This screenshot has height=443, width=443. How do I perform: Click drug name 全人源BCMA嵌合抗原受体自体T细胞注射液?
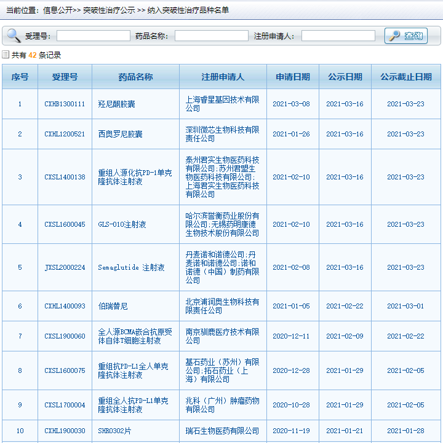pyautogui.click(x=135, y=336)
